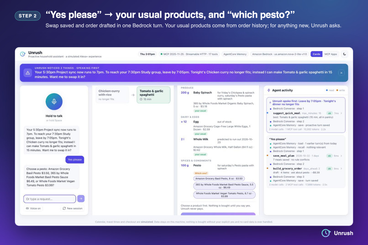The height and width of the screenshot is (245, 368).
Task: Switch to the MCP Apps tab
Action: point(331,54)
